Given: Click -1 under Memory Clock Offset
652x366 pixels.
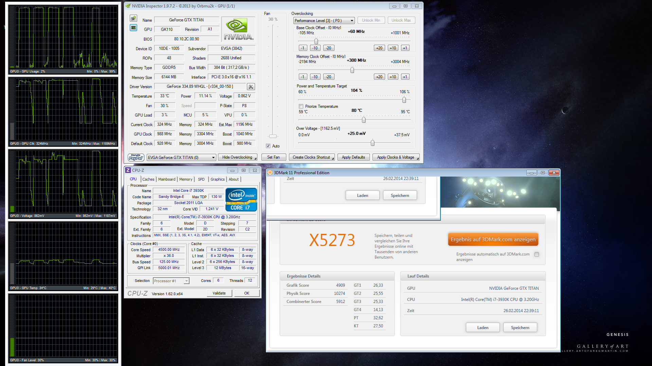Looking at the screenshot, I should point(303,77).
